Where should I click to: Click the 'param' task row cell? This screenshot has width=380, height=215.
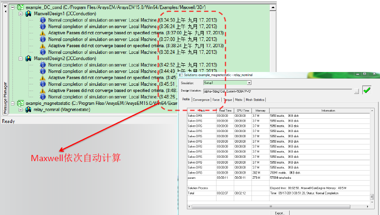202,178
